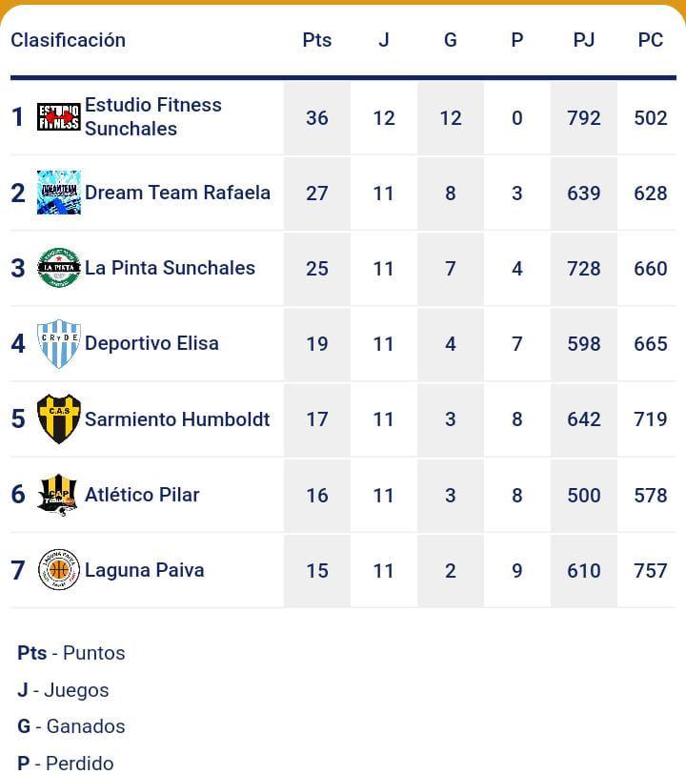This screenshot has height=775, width=686.
Task: Select the La Pinta Sunchales team name
Action: click(170, 268)
